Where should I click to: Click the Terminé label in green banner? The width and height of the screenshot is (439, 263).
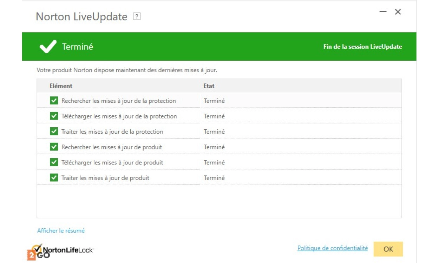pyautogui.click(x=77, y=47)
